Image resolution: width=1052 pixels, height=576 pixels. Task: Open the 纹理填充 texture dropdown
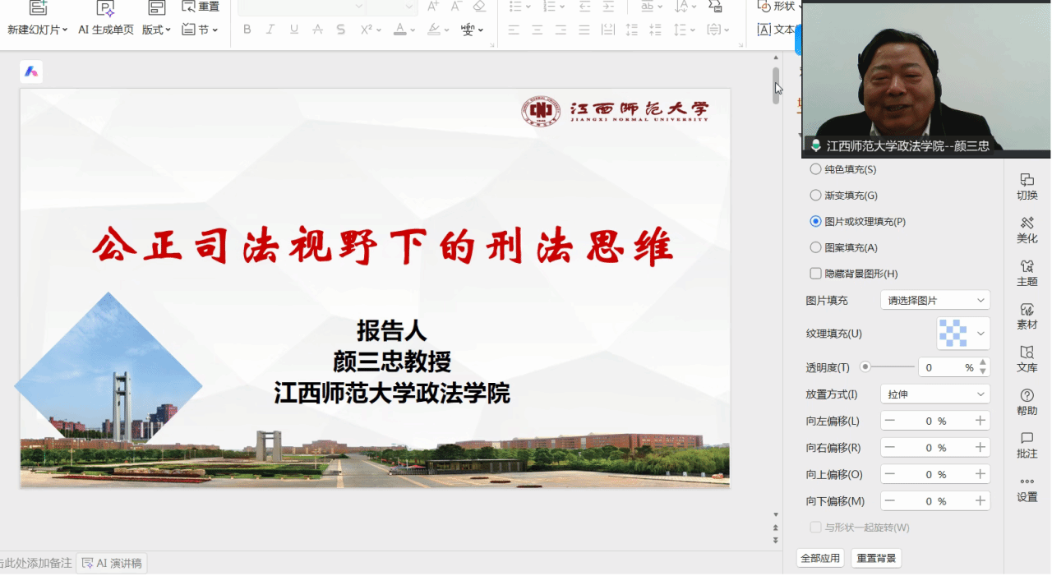click(x=963, y=334)
